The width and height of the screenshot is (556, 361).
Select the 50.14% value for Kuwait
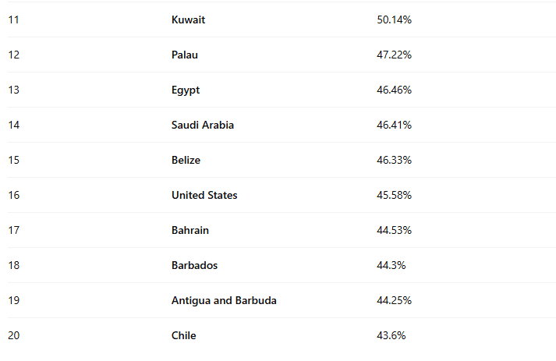[394, 19]
